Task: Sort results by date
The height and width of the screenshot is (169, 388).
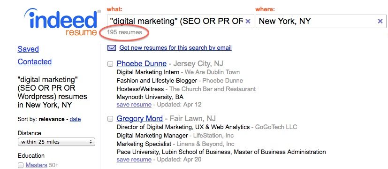Action: 75,119
